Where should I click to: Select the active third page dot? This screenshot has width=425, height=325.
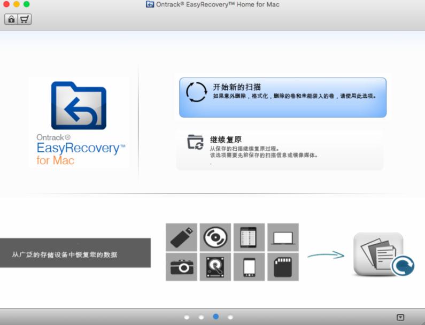click(216, 316)
